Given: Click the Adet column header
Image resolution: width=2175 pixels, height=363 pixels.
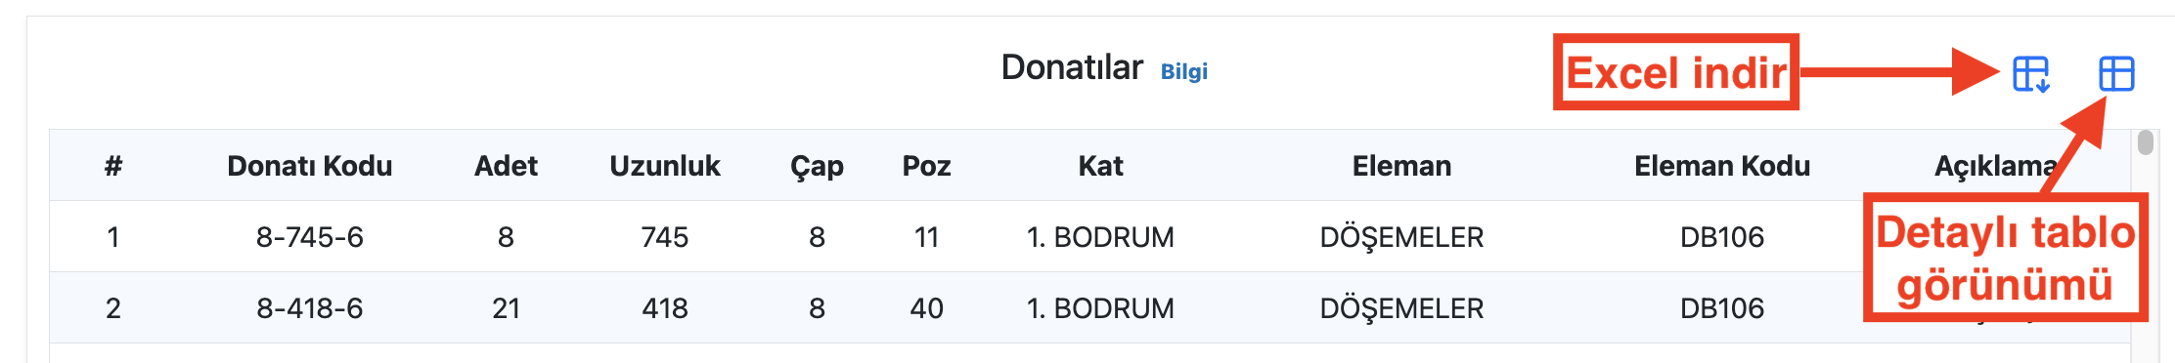Looking at the screenshot, I should 506,166.
